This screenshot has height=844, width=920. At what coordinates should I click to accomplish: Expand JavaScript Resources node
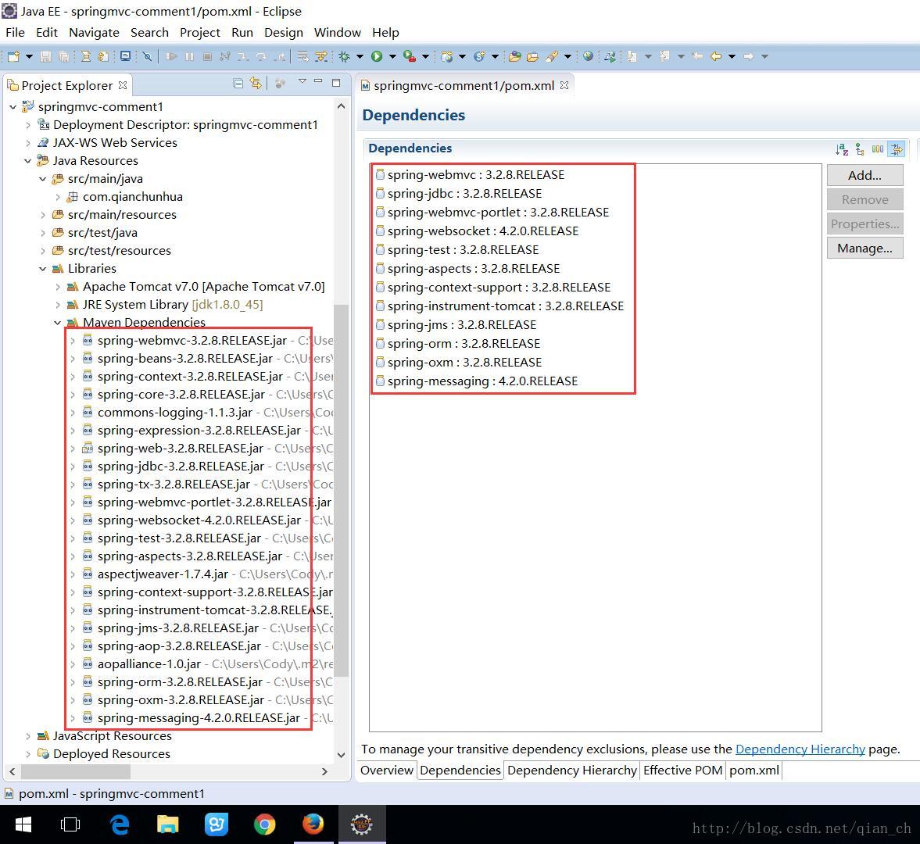tap(27, 735)
